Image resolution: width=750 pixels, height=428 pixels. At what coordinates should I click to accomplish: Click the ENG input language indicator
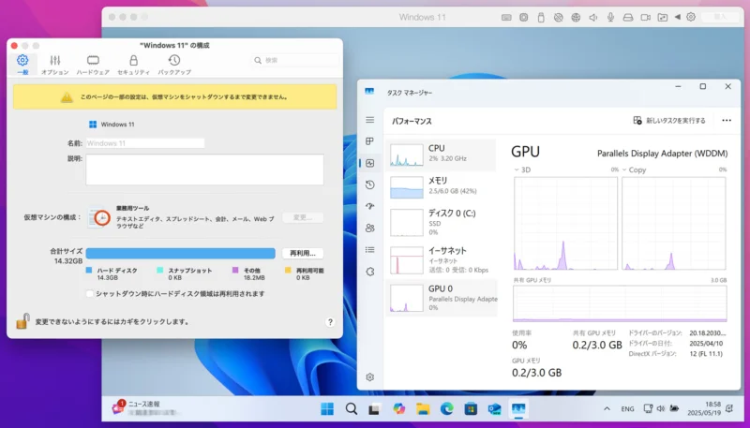pos(627,409)
